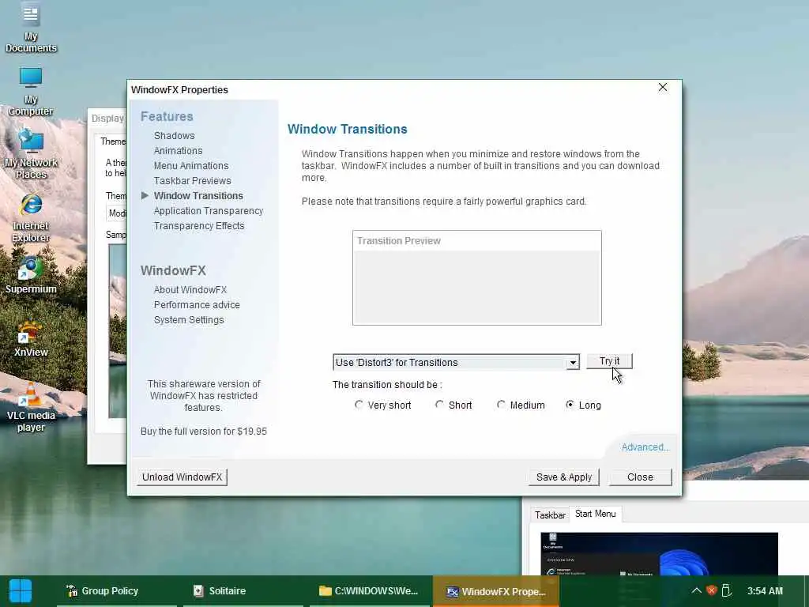The width and height of the screenshot is (809, 607).
Task: Launch Internet Explorer from desktop
Action: tap(31, 217)
